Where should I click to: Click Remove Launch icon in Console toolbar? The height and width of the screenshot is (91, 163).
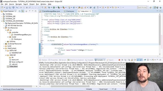pyautogui.click(x=122, y=60)
